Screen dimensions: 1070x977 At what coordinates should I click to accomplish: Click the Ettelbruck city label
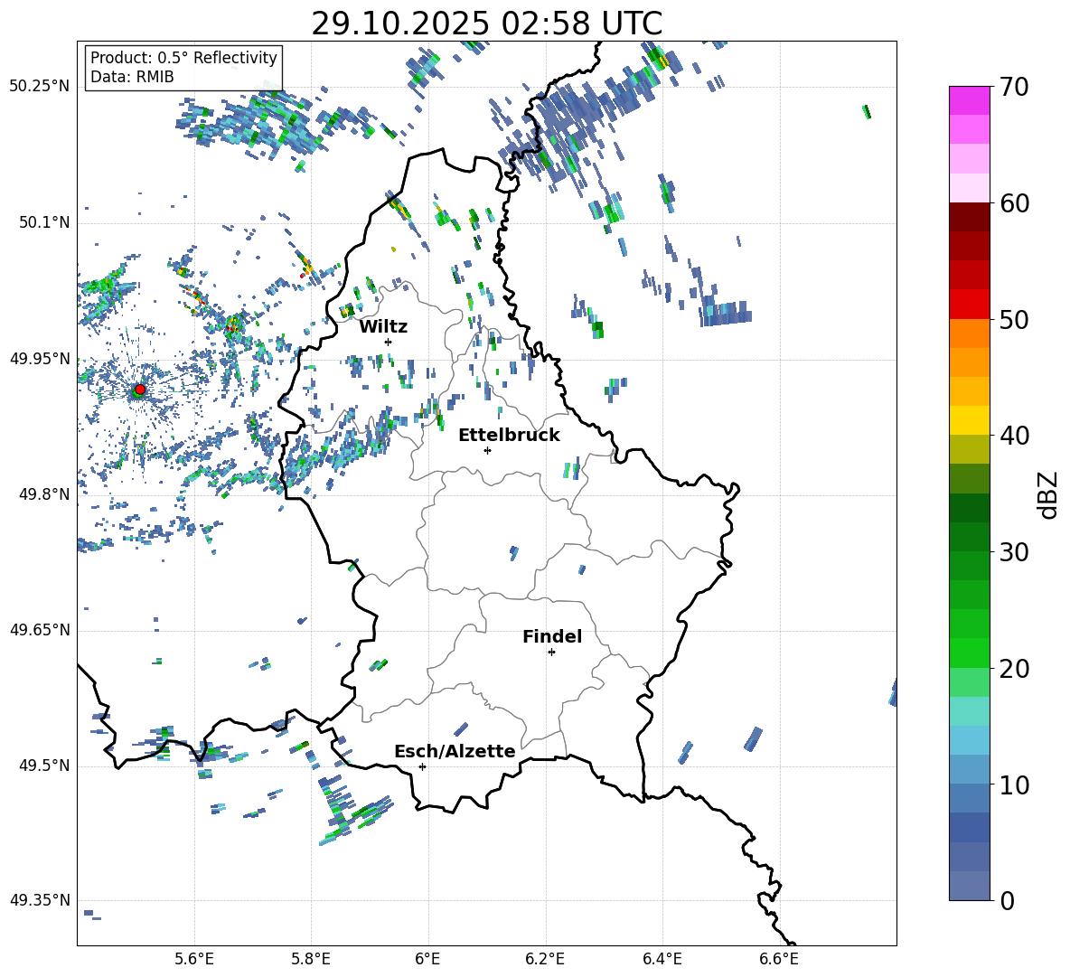pos(508,435)
